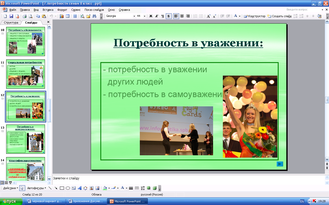Open the Georgia font name dropdown
Image resolution: width=329 pixels, height=205 pixels.
pos(134,16)
